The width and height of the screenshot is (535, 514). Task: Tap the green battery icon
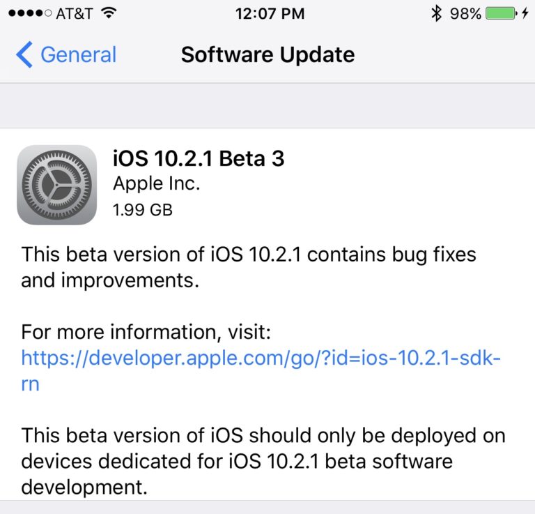(x=502, y=14)
